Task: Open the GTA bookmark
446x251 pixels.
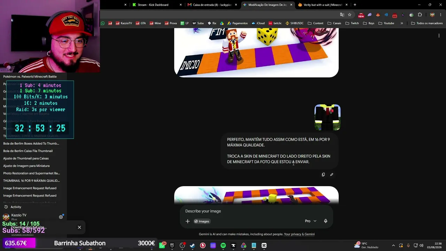Action: pyautogui.click(x=140, y=23)
